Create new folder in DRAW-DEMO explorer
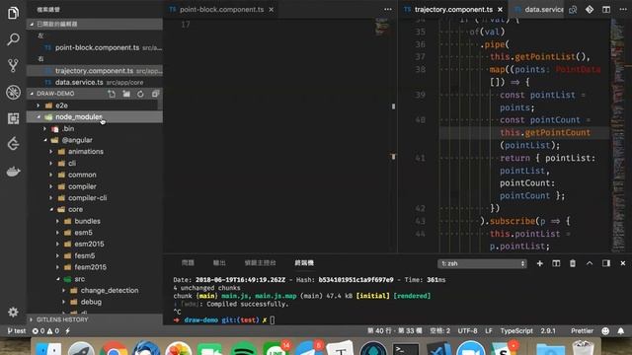The height and width of the screenshot is (355, 632). 126,94
